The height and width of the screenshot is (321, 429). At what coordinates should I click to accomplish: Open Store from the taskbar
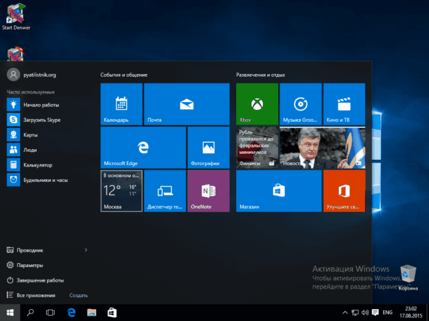click(x=112, y=312)
